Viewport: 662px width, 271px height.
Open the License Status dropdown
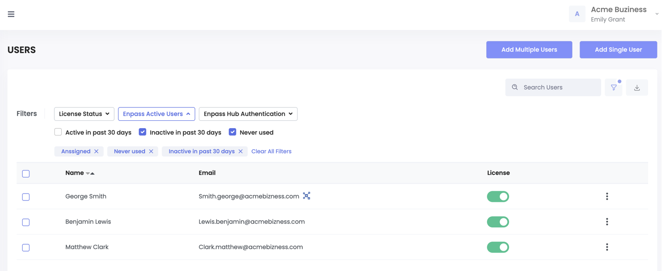click(84, 114)
